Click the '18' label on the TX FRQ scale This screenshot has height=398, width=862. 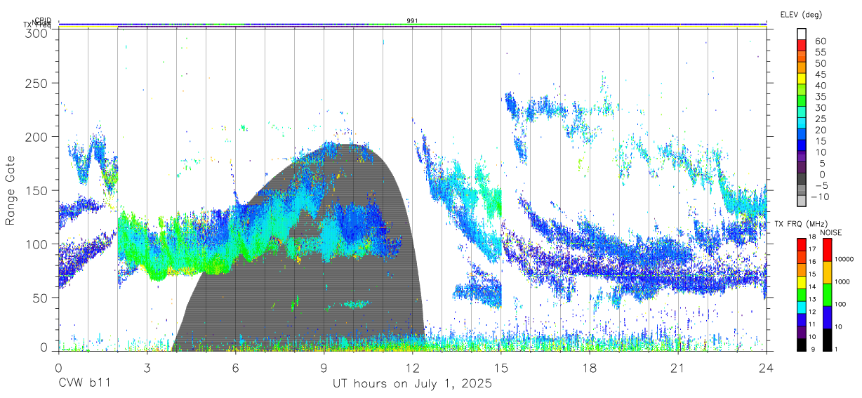(813, 238)
